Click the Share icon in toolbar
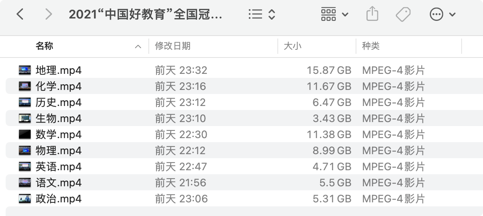 pyautogui.click(x=372, y=15)
